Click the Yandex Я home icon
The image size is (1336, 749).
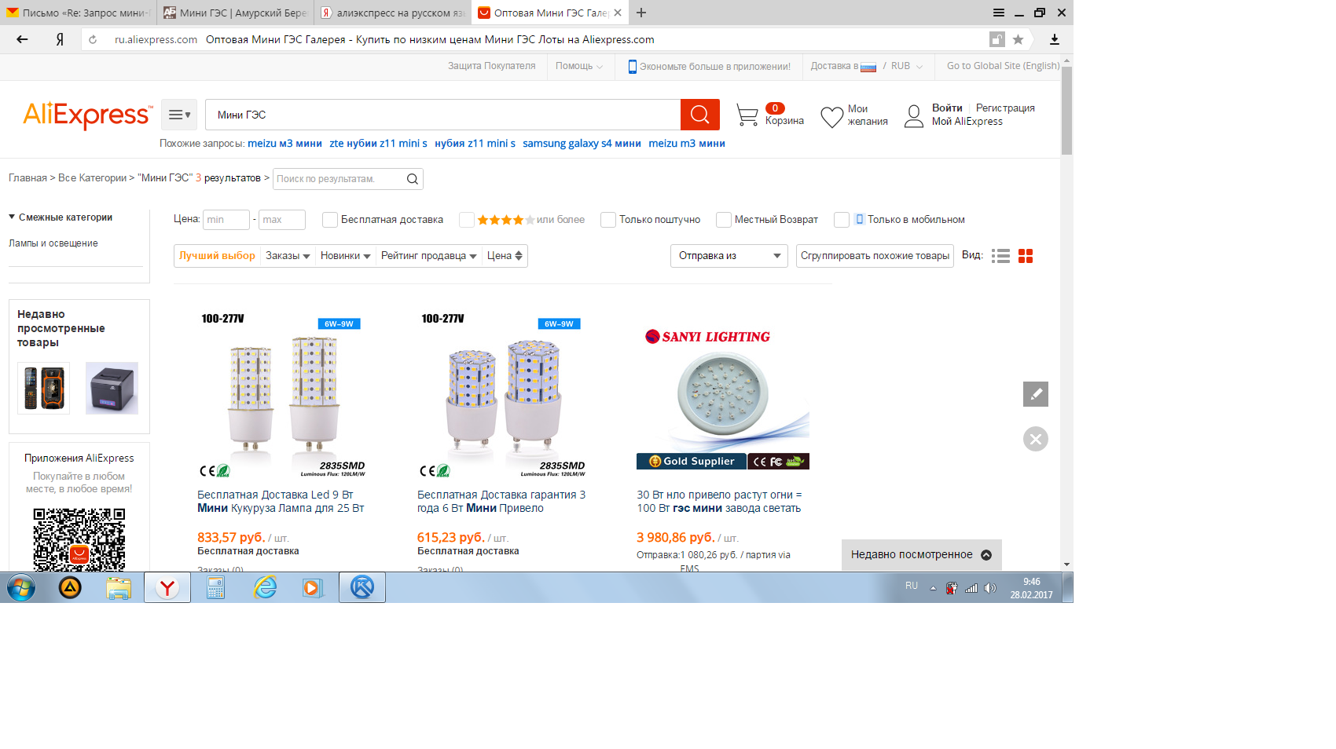(60, 39)
